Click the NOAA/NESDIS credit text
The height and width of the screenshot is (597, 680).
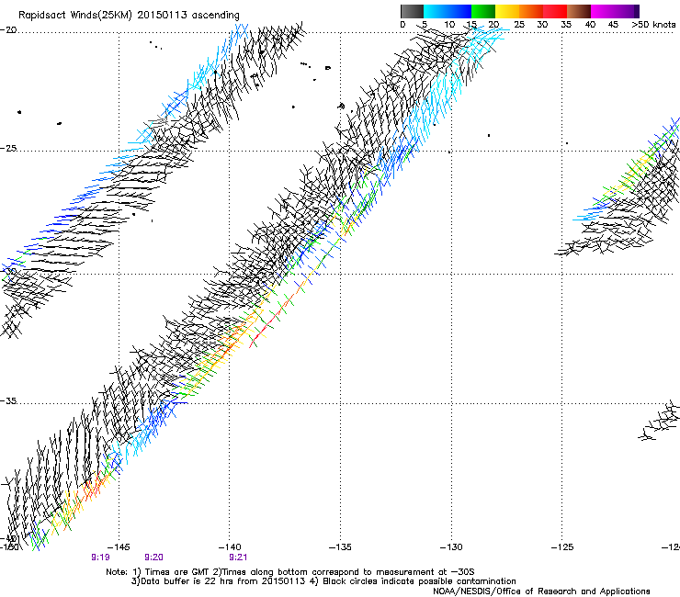click(541, 591)
